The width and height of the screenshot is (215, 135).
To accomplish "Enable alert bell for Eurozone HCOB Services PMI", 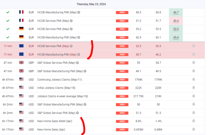I will pyautogui.click(x=193, y=46).
